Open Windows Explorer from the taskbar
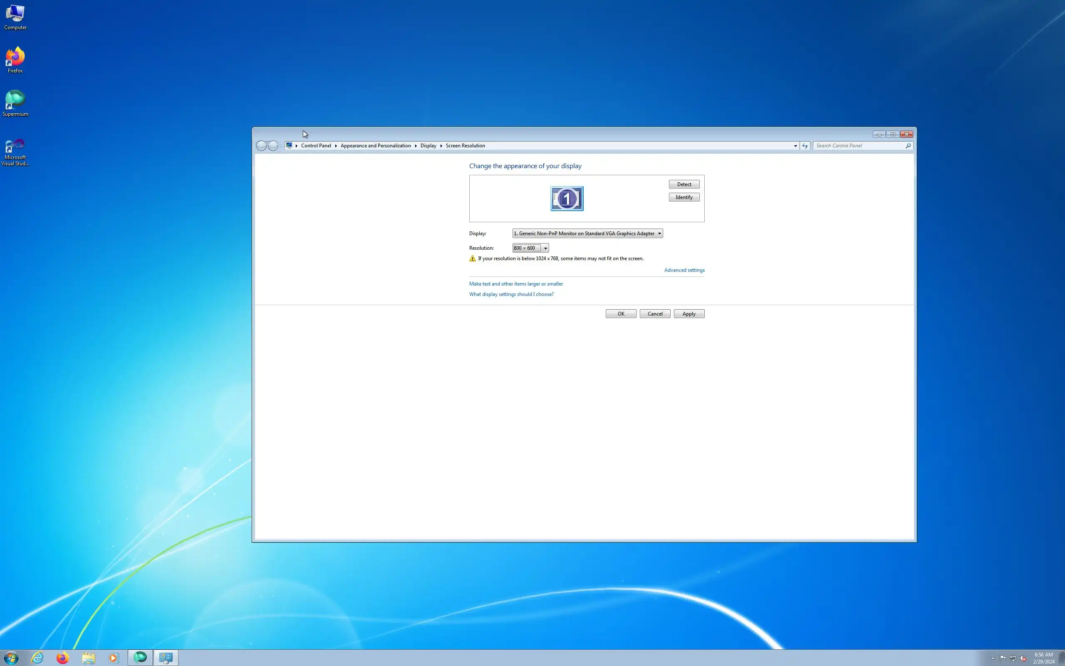This screenshot has width=1065, height=666. tap(89, 658)
